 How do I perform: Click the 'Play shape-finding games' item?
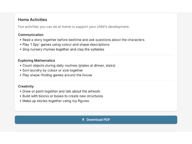[57, 75]
